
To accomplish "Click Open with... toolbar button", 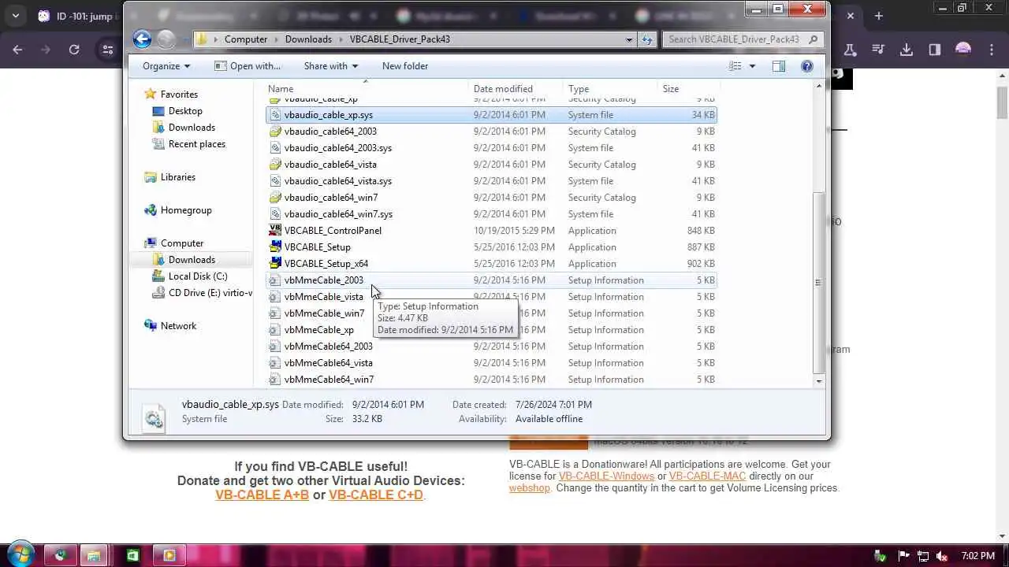I will 248,66.
